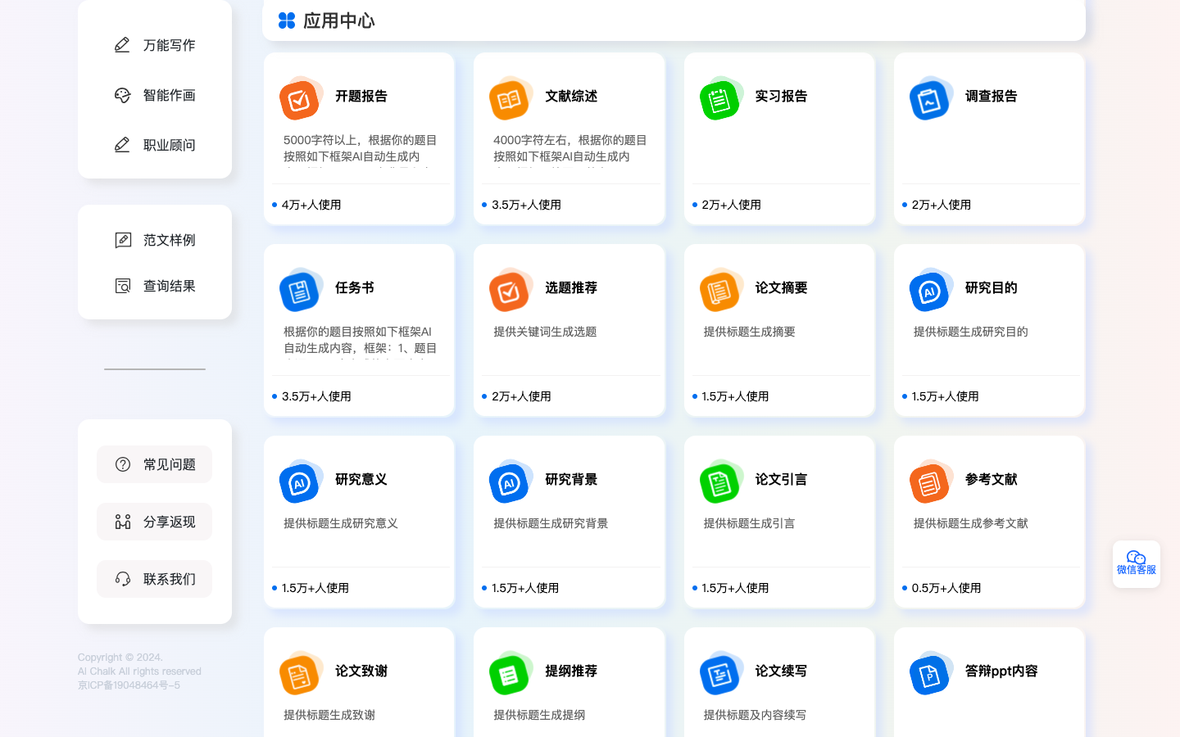The image size is (1180, 737).
Task: Open the 研究目的 card title
Action: pyautogui.click(x=991, y=287)
